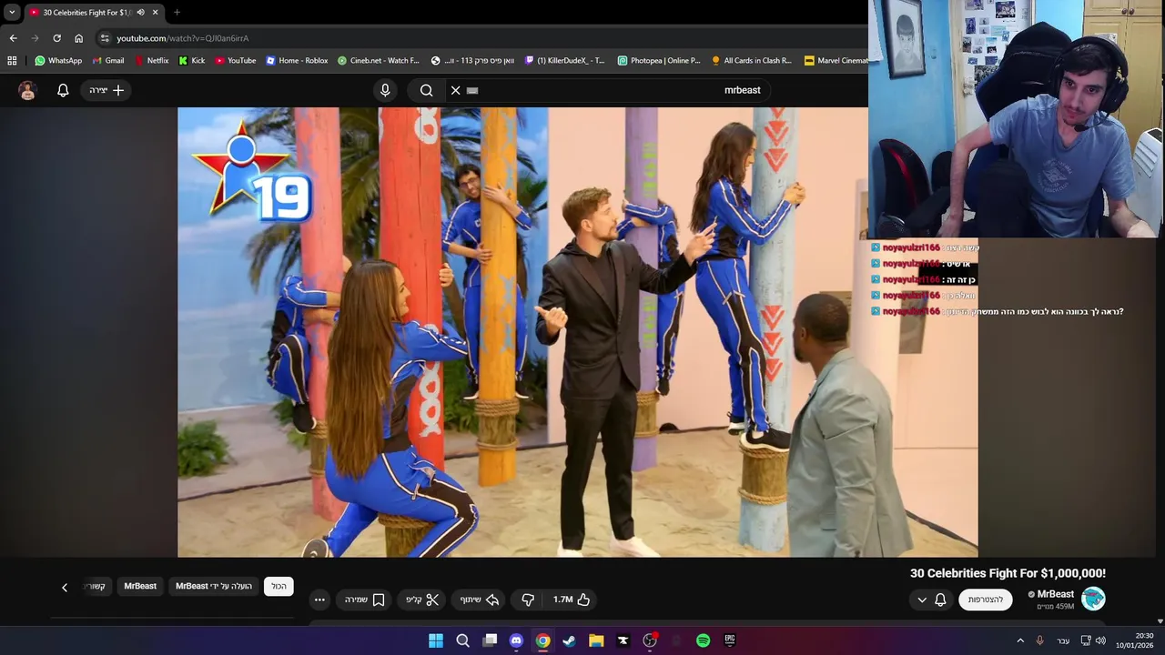Click the video title text
1165x655 pixels.
coord(1008,573)
